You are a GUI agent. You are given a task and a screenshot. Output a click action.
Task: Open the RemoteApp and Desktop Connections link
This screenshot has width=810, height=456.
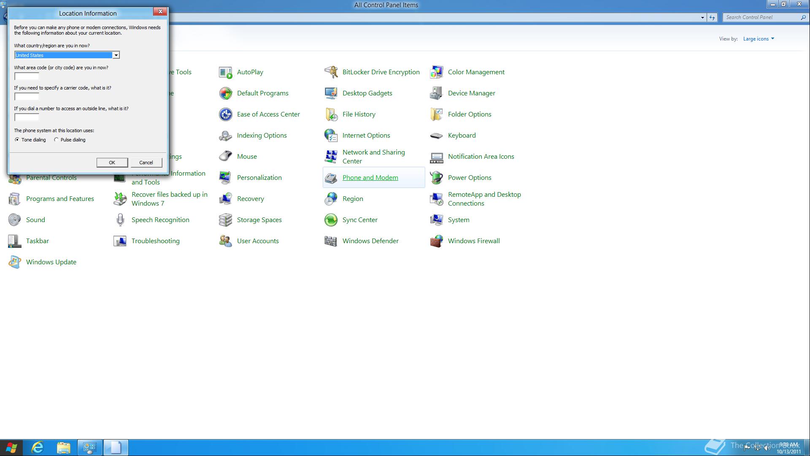(x=484, y=199)
